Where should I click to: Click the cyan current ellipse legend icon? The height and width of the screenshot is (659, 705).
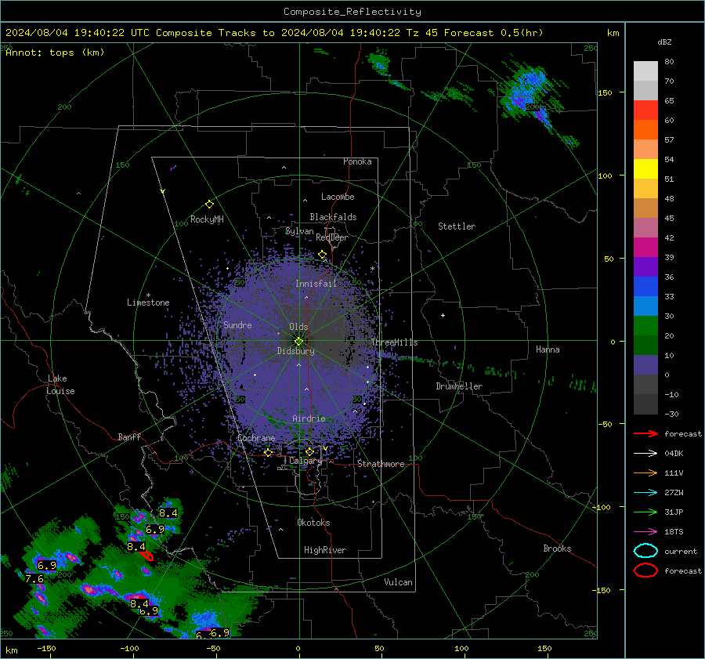(x=645, y=551)
